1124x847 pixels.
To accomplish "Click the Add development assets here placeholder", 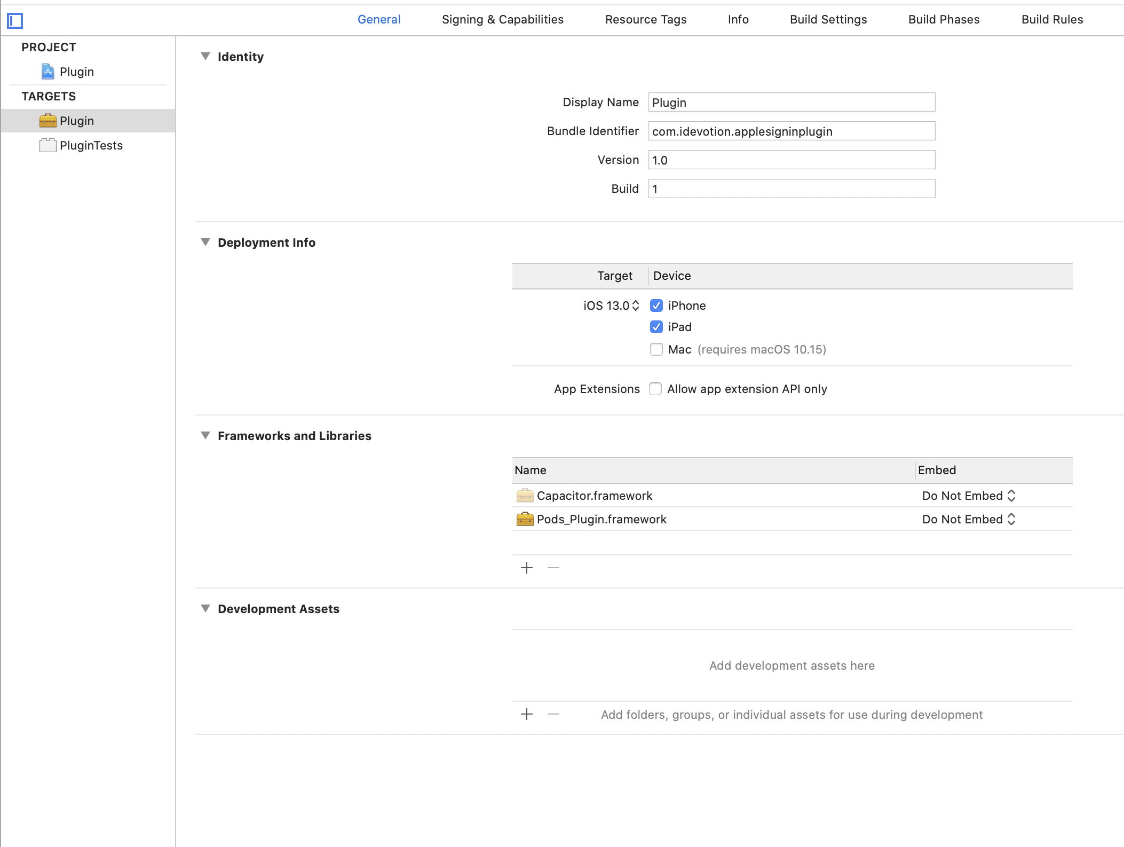I will tap(792, 665).
